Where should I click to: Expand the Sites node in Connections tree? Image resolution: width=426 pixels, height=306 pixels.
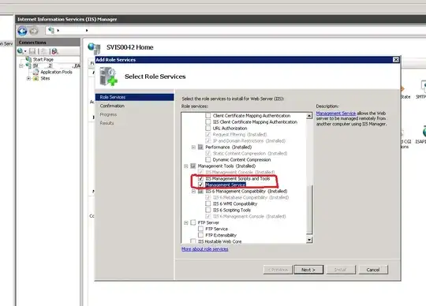coord(28,78)
